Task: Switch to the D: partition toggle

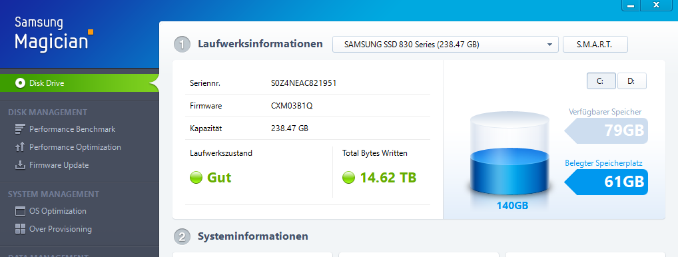Action: click(632, 81)
